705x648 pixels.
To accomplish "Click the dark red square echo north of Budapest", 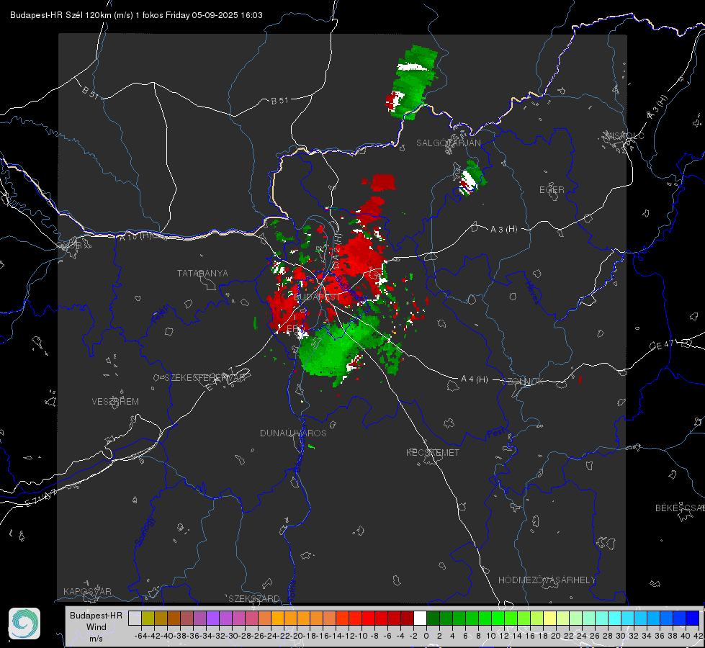I will point(383,183).
